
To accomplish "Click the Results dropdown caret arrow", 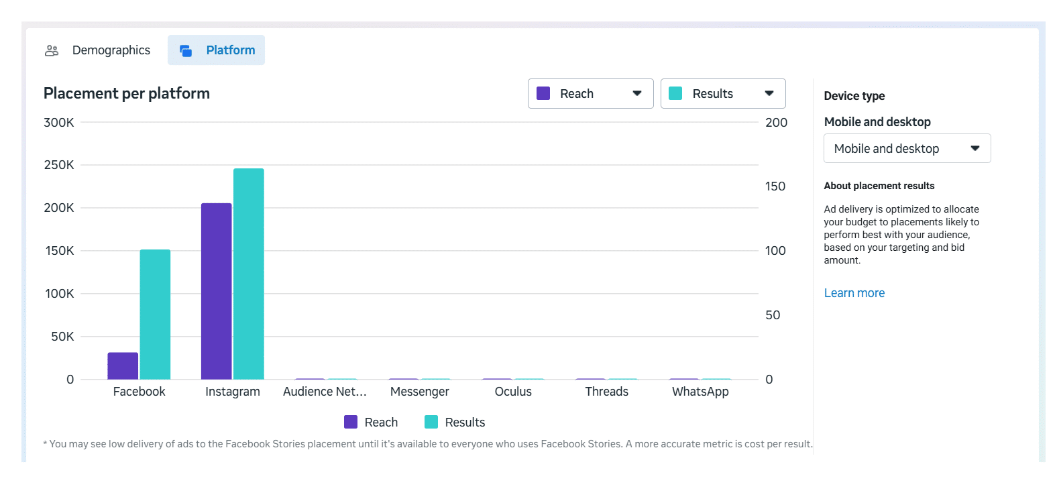I will (x=769, y=94).
